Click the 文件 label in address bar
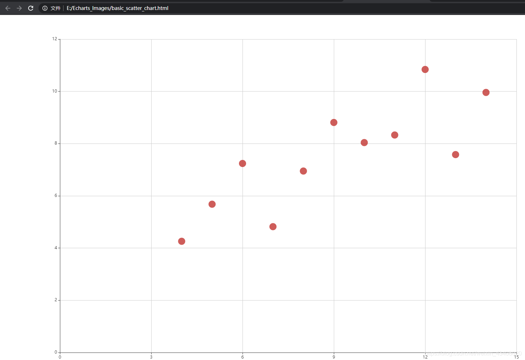 coord(56,8)
